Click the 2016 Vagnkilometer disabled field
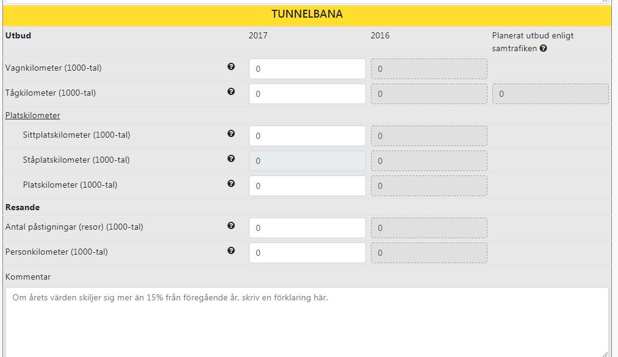 coord(429,69)
